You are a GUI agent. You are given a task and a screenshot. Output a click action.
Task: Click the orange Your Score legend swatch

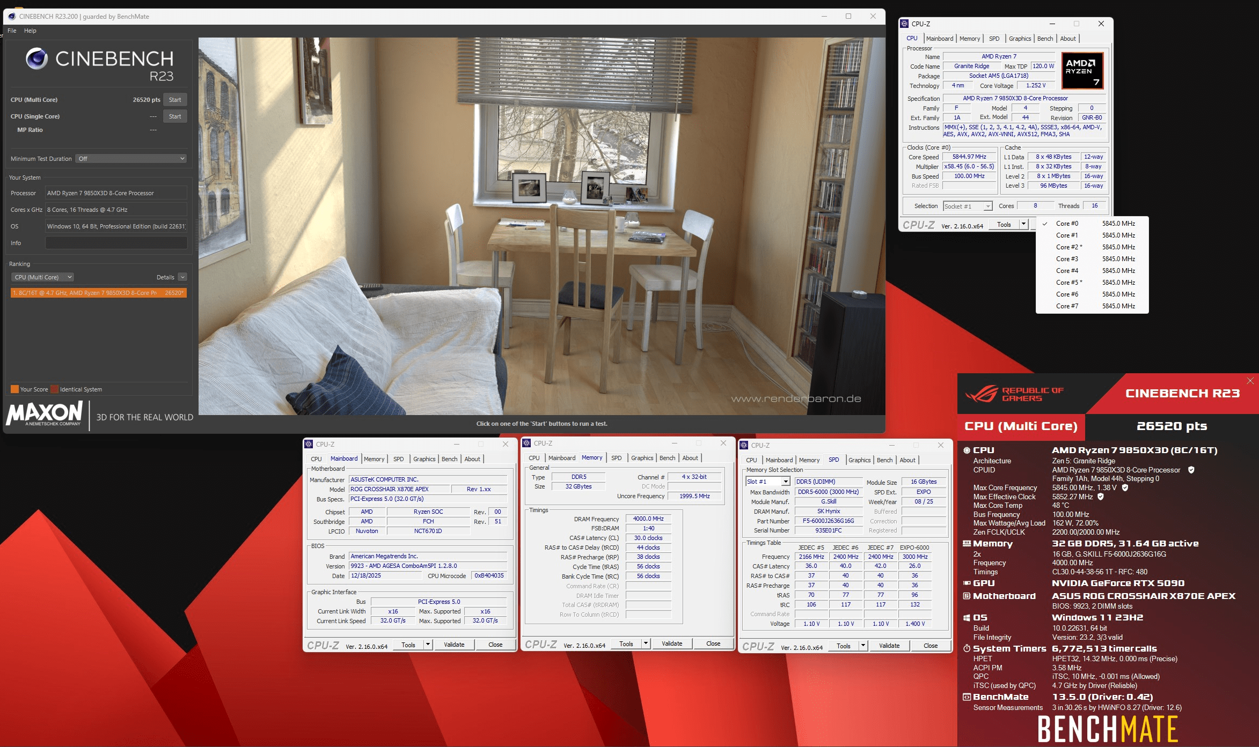click(14, 389)
